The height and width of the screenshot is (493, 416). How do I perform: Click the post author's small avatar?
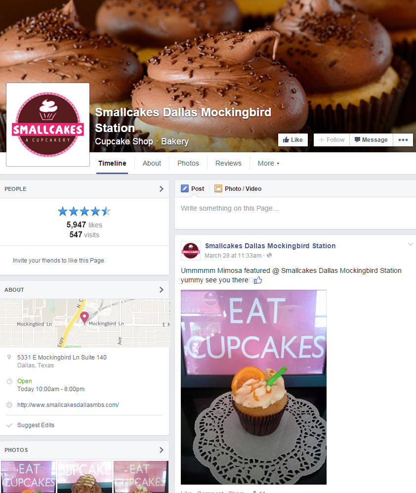pyautogui.click(x=190, y=251)
